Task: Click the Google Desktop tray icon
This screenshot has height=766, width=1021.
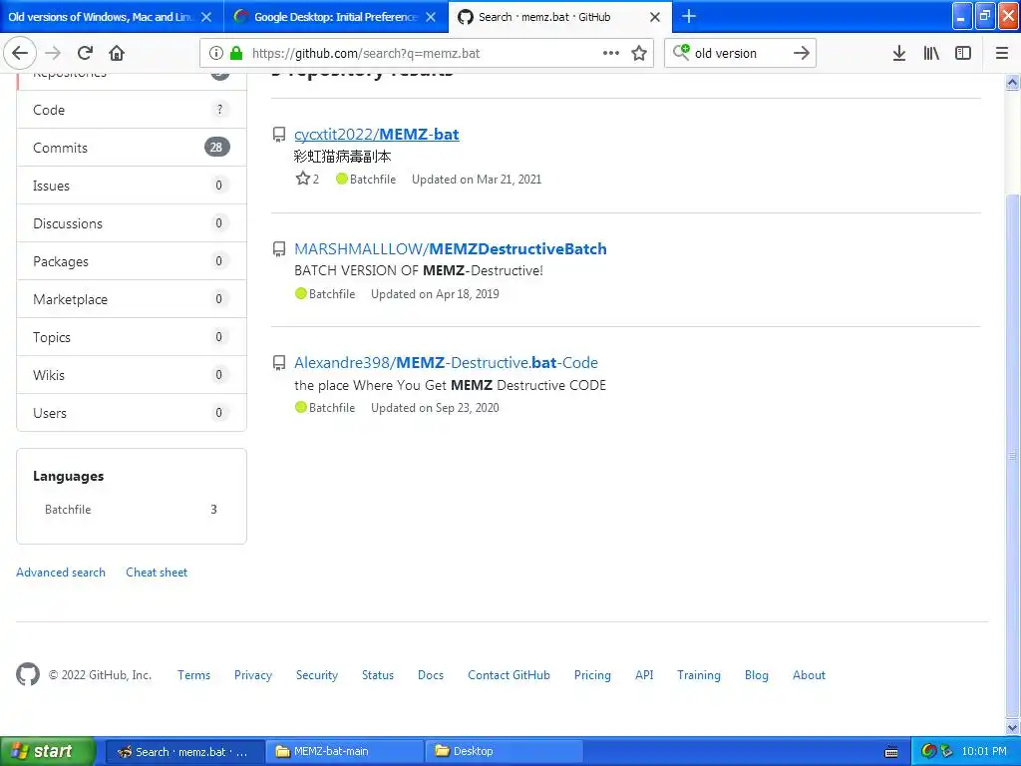Action: (929, 751)
